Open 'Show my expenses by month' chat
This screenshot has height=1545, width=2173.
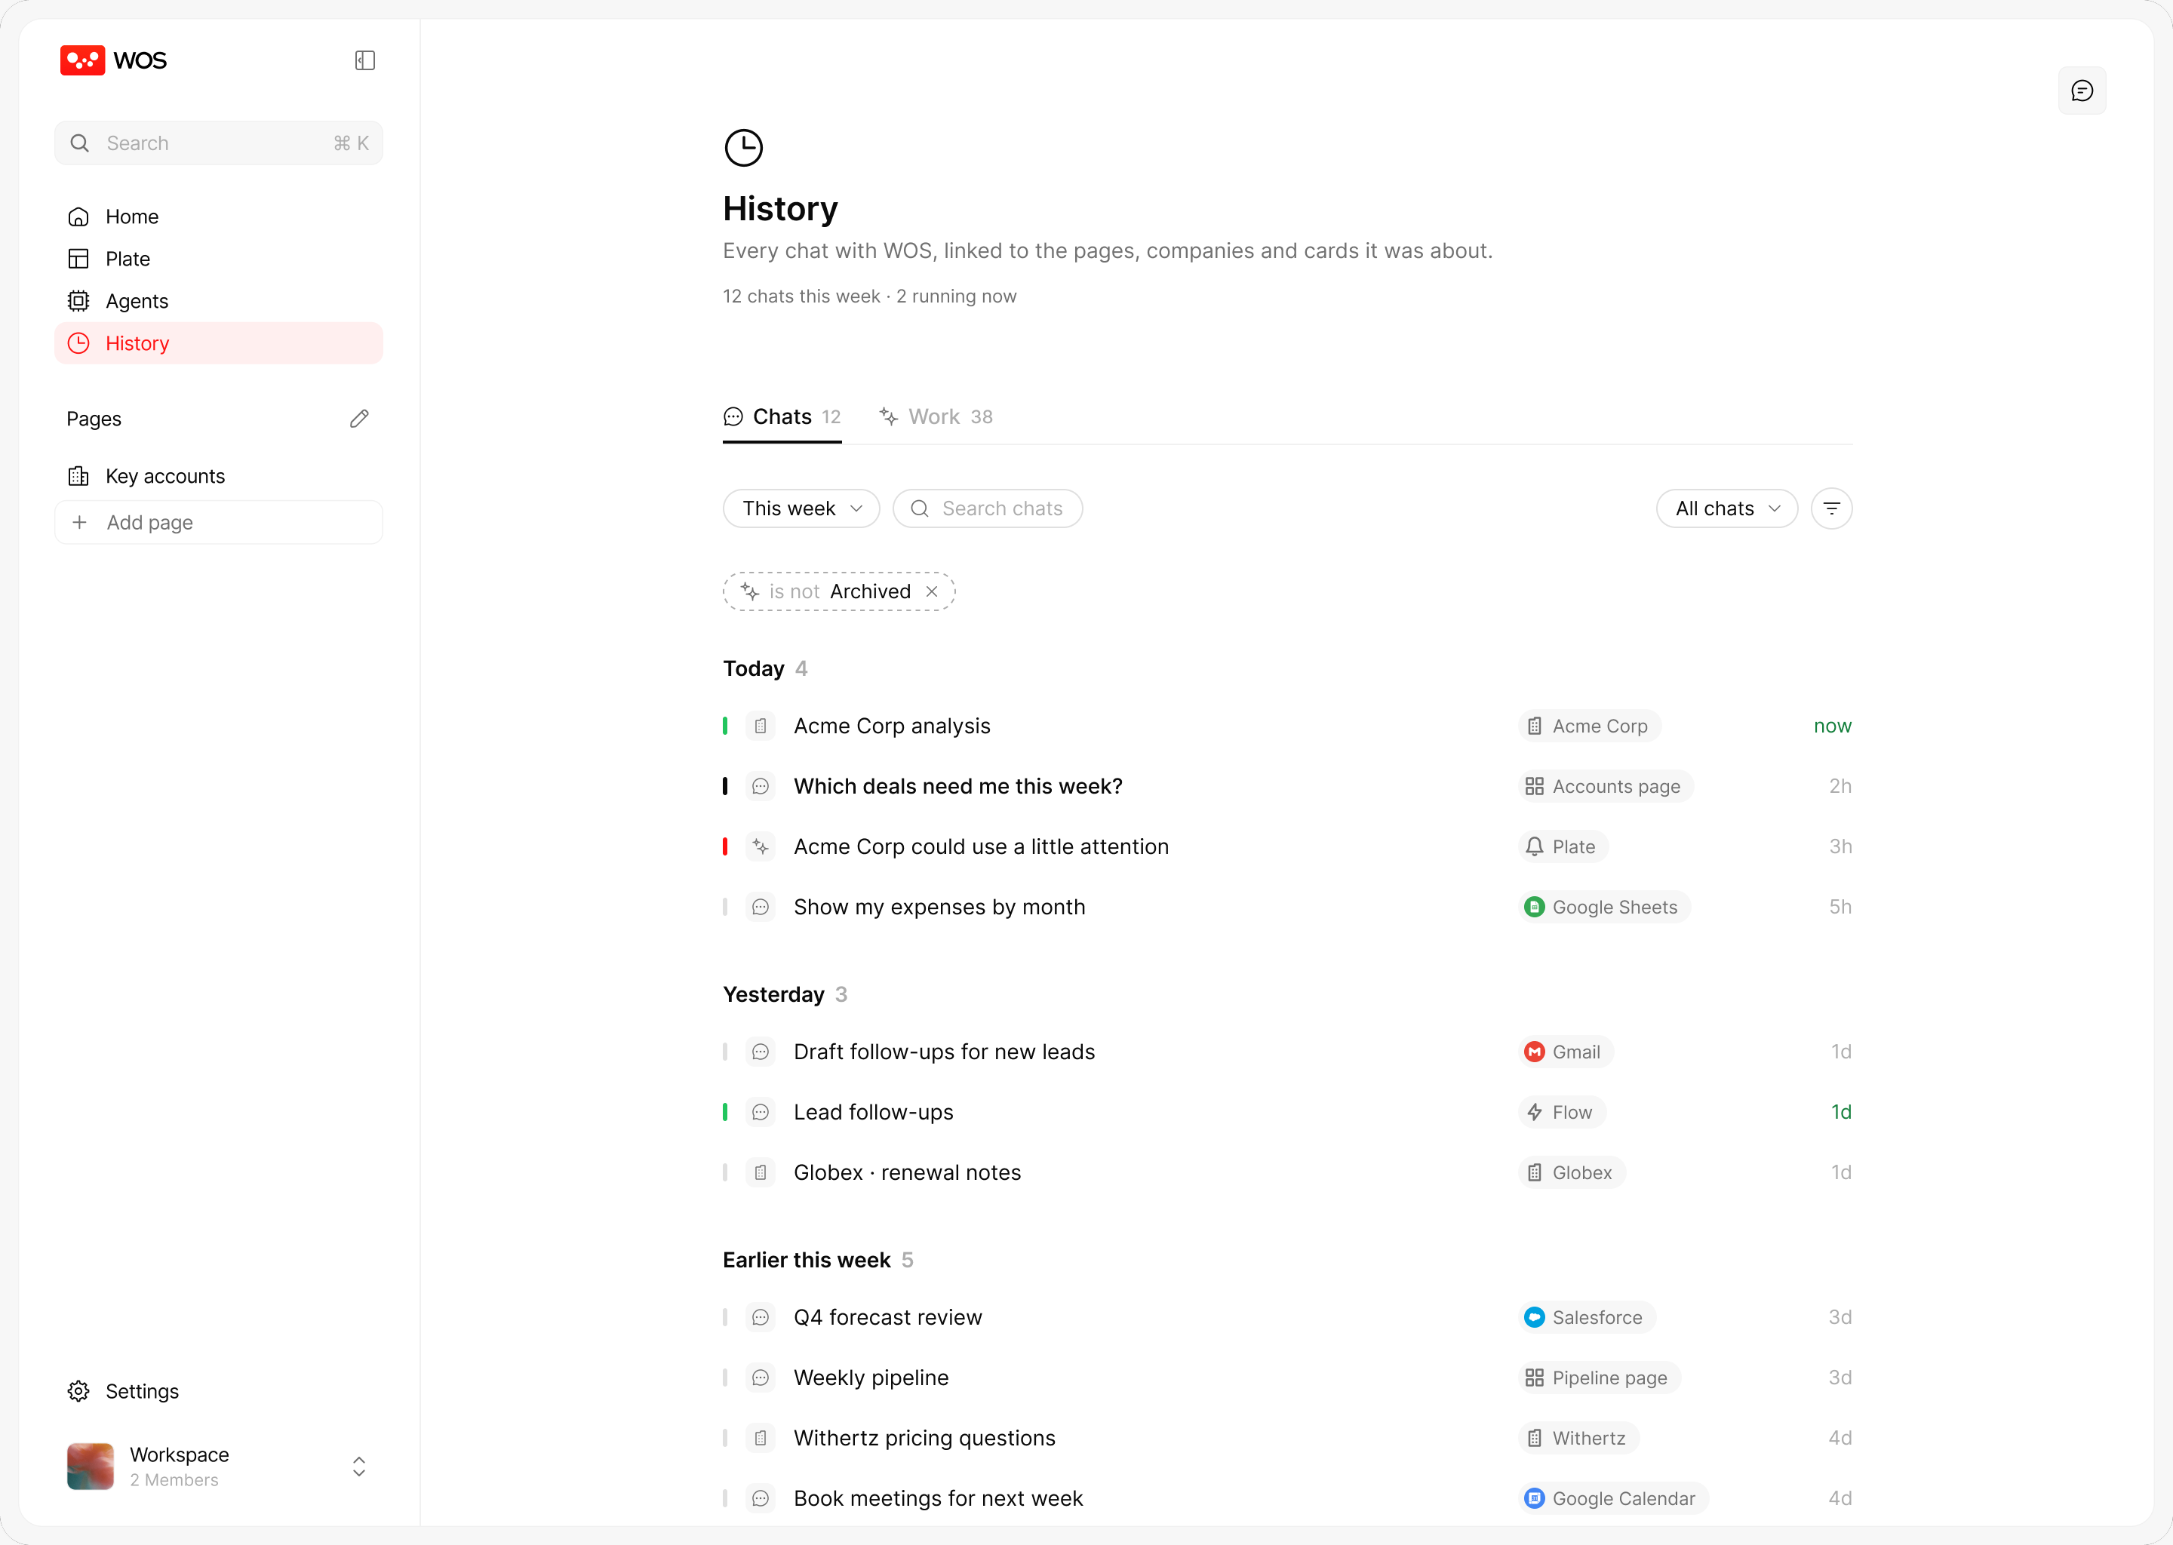(939, 907)
